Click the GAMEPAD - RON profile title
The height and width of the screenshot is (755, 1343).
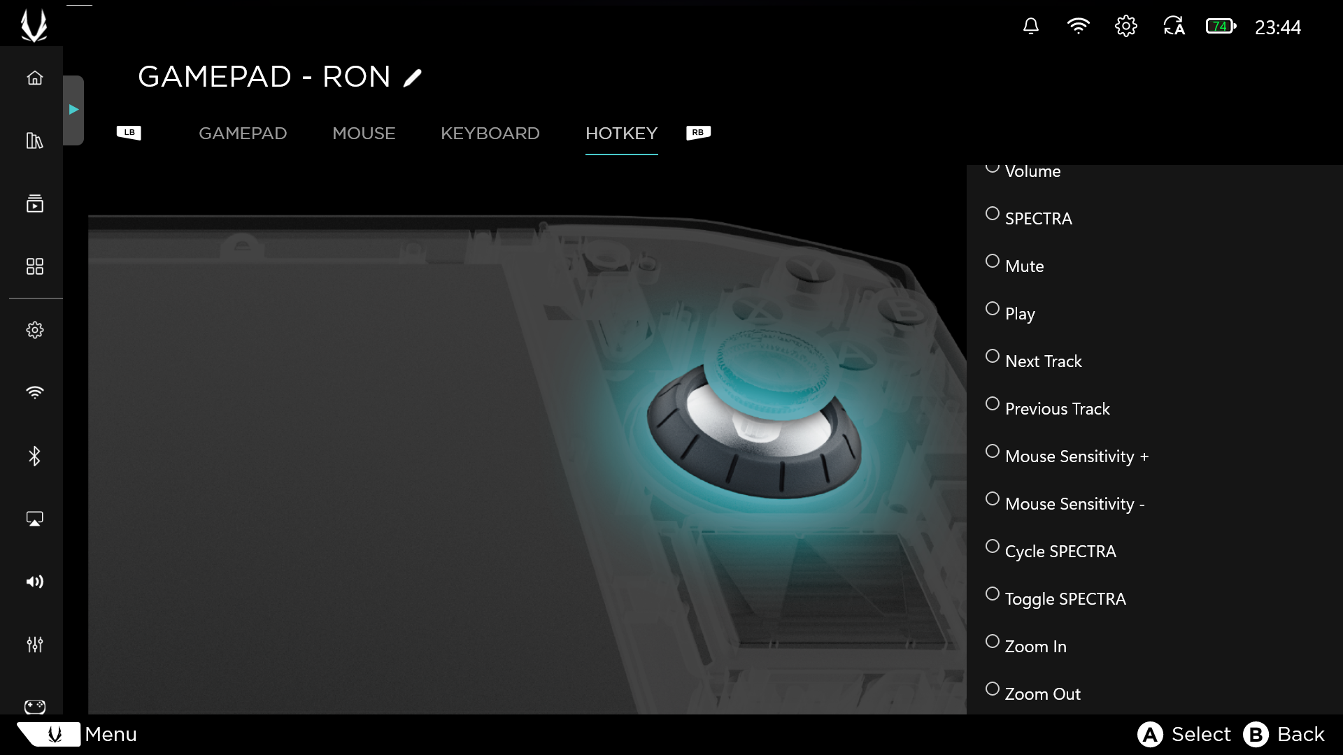[x=264, y=77]
